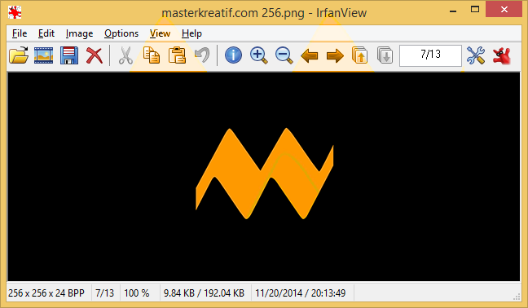Open settings with the wrench and screwdriver icon
528x308 pixels.
click(x=476, y=55)
